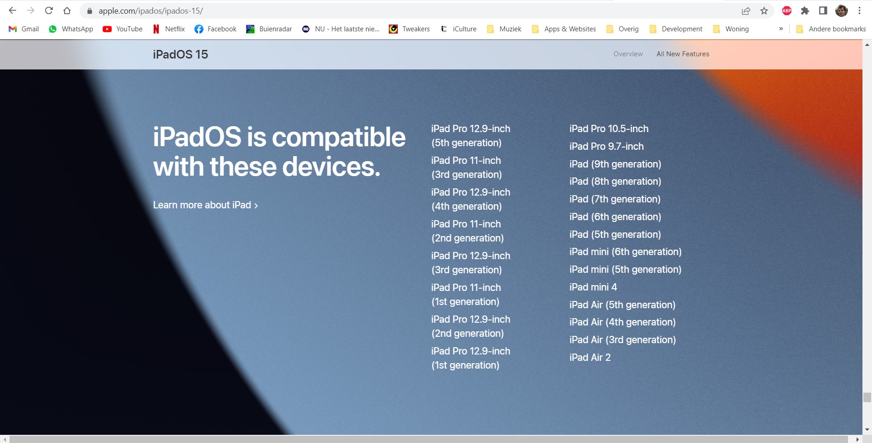Image resolution: width=872 pixels, height=443 pixels.
Task: Go forward to the next page
Action: tap(31, 10)
